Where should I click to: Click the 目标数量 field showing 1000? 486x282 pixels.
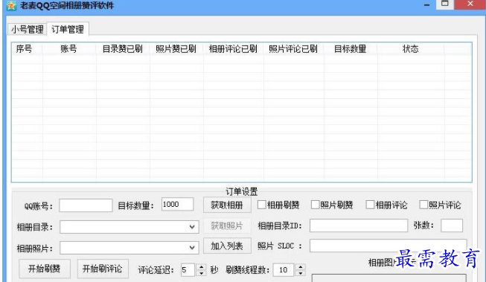tap(178, 205)
